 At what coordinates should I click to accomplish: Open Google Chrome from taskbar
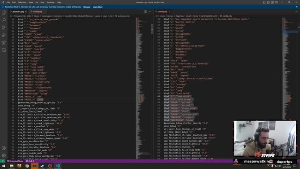click(x=27, y=166)
